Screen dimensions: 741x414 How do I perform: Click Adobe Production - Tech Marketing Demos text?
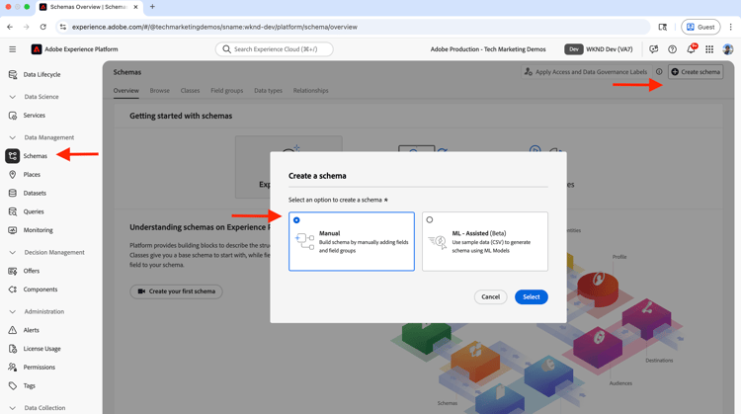pos(488,49)
